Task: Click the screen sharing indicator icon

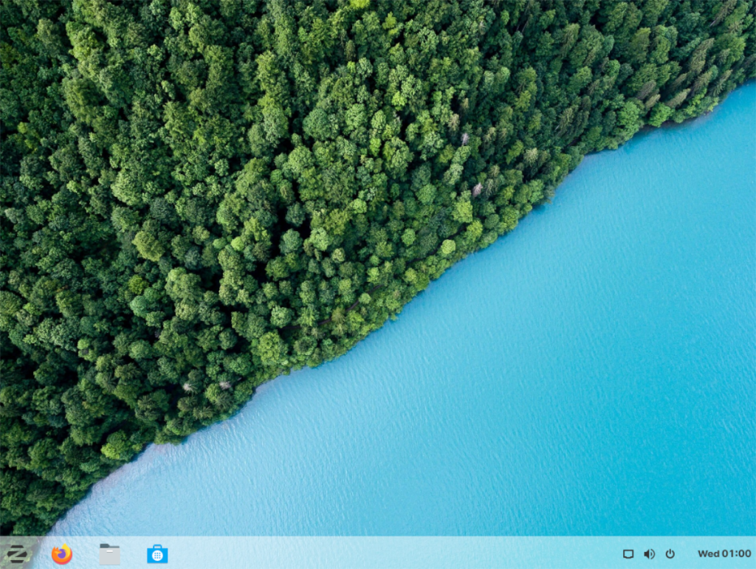Action: (x=629, y=554)
